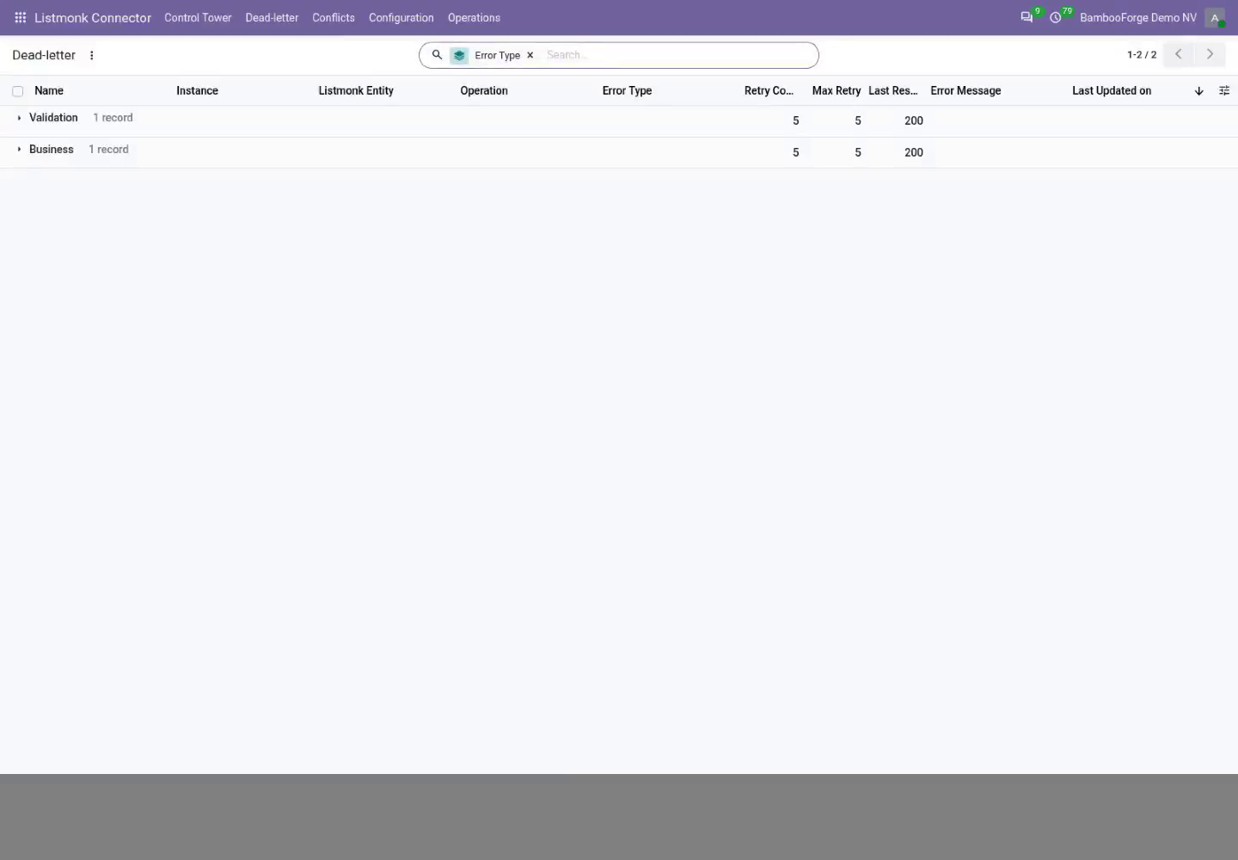Viewport: 1238px width, 860px height.
Task: Open the Conflicts menu
Action: pos(334,17)
